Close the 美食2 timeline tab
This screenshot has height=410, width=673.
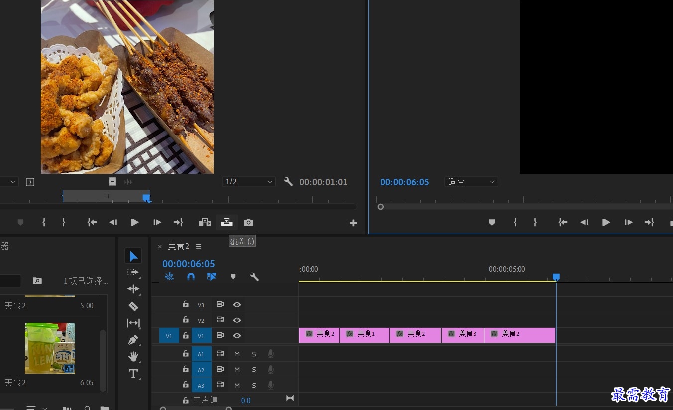point(160,246)
